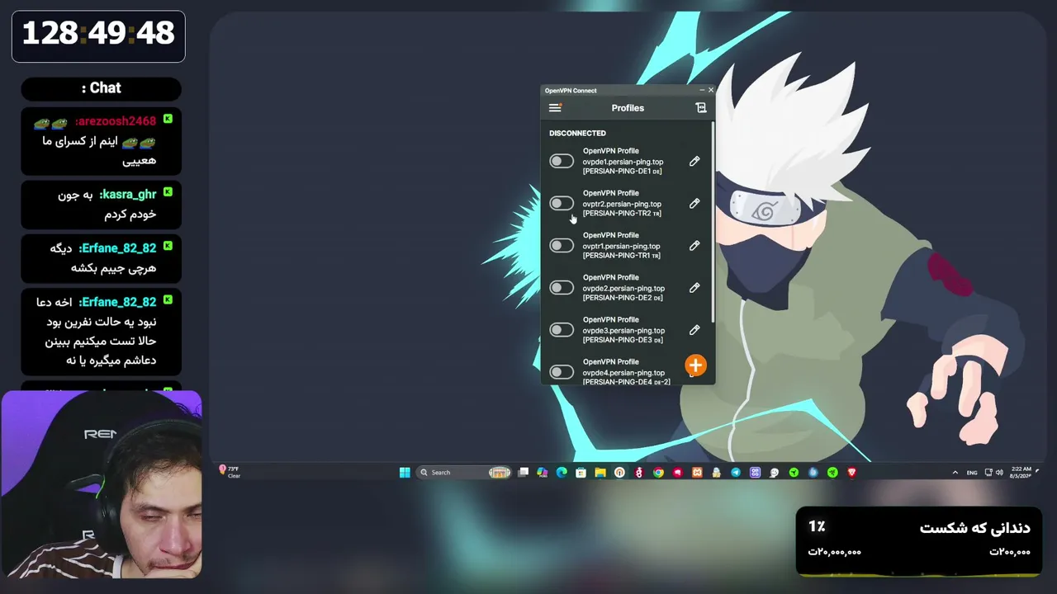This screenshot has width=1057, height=594.
Task: Turn on the PERSIAN-PING-TR1 profile toggle
Action: [562, 246]
